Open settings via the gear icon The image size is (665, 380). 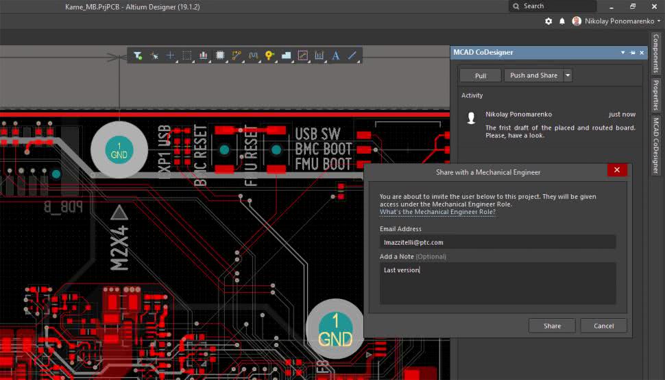click(x=548, y=21)
